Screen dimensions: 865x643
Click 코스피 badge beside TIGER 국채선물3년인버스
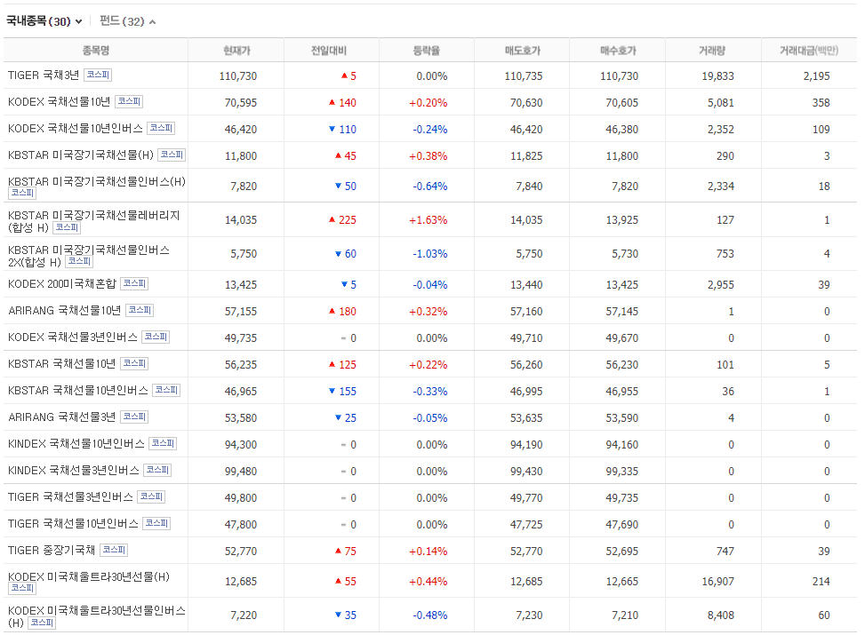pyautogui.click(x=151, y=496)
